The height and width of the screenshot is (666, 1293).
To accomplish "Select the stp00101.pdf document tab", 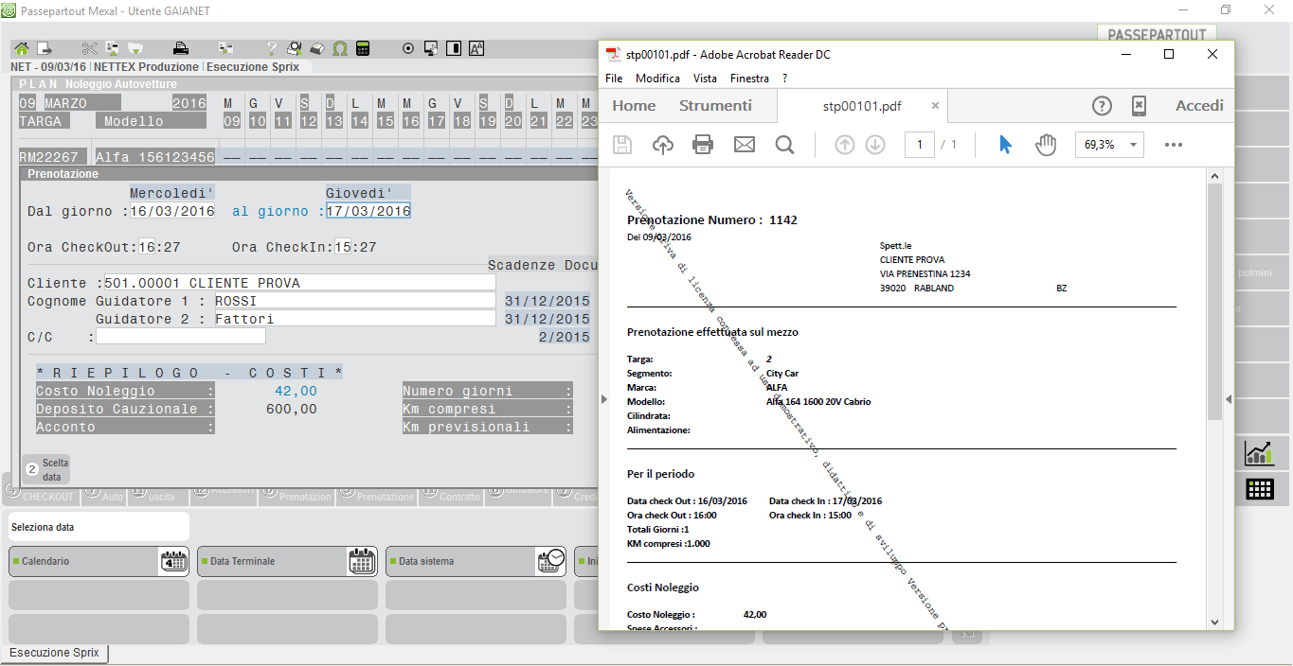I will 862,106.
